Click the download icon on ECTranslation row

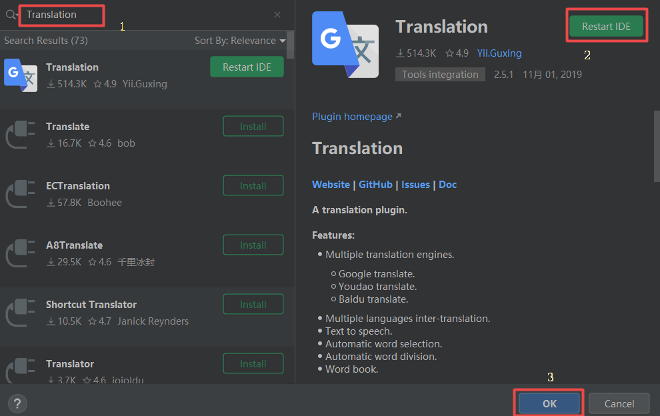[51, 203]
